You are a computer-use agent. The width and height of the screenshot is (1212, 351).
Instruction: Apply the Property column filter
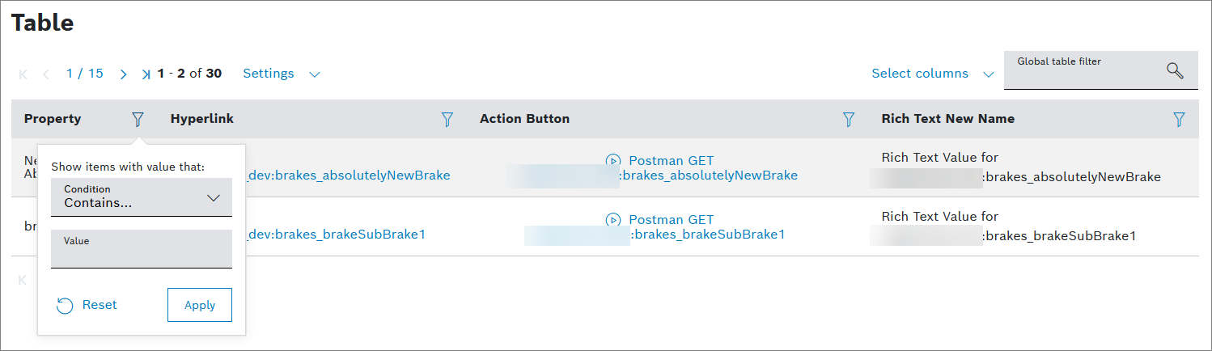coord(199,305)
